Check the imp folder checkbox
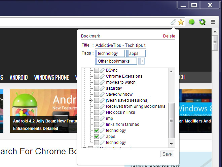 pyautogui.click(x=97, y=118)
